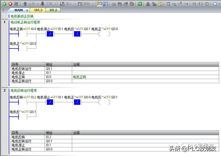This screenshot has width=221, height=156.
Task: Toggle the pause status icon
Action: [106, 4]
